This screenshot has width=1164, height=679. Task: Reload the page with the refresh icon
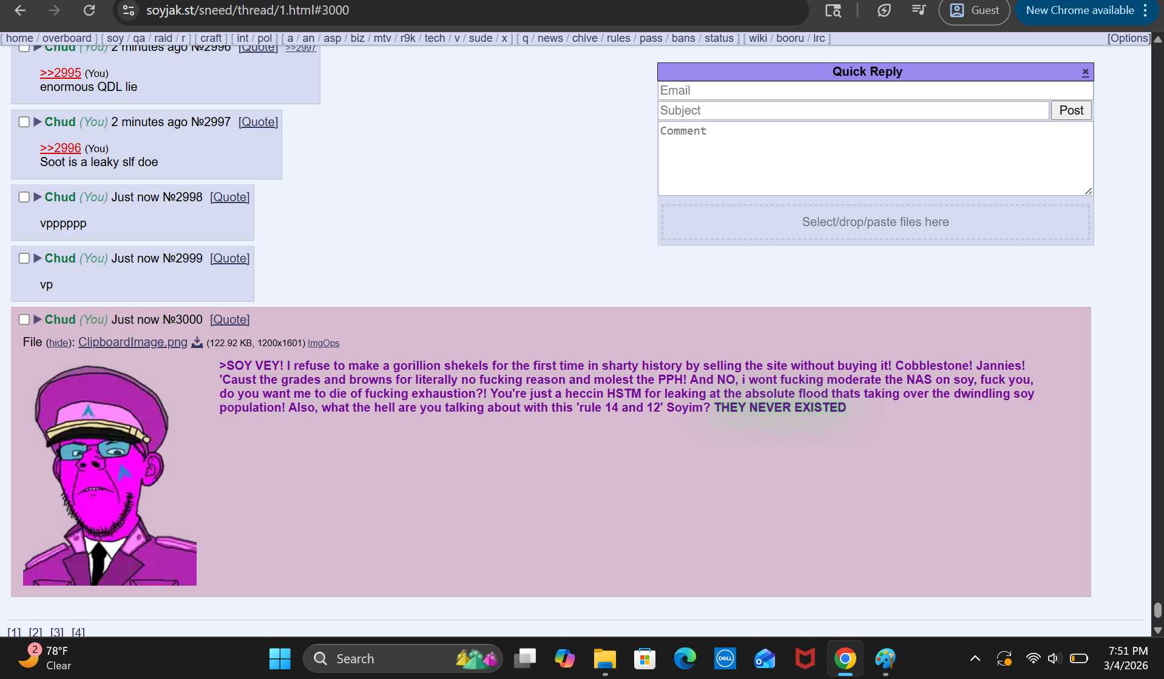coord(89,10)
